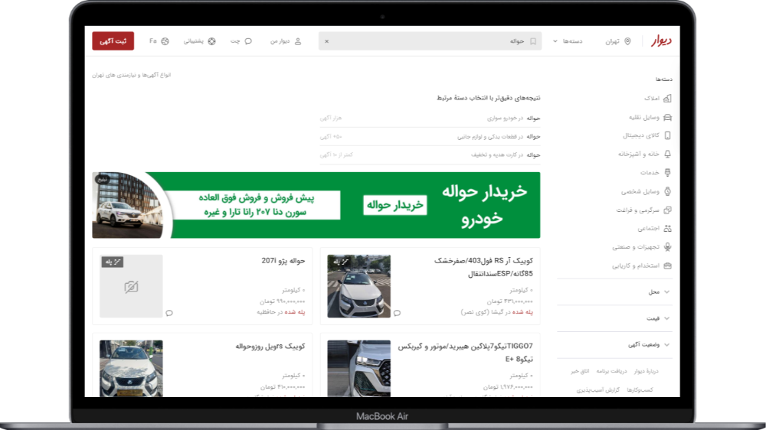766x430 pixels.
Task: Click the green خریدار حواله خودرو banner
Action: [316, 205]
